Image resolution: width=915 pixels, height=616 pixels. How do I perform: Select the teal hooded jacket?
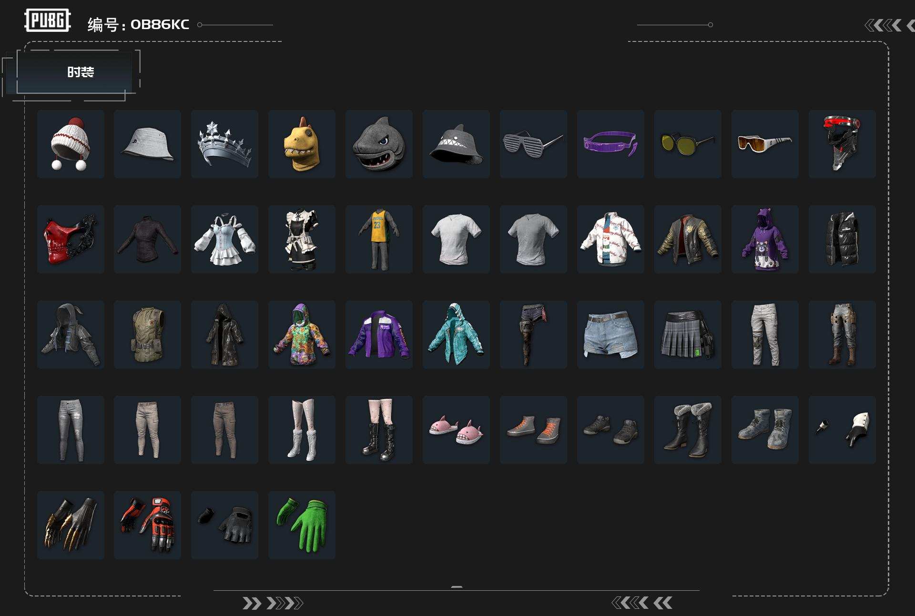pos(456,334)
